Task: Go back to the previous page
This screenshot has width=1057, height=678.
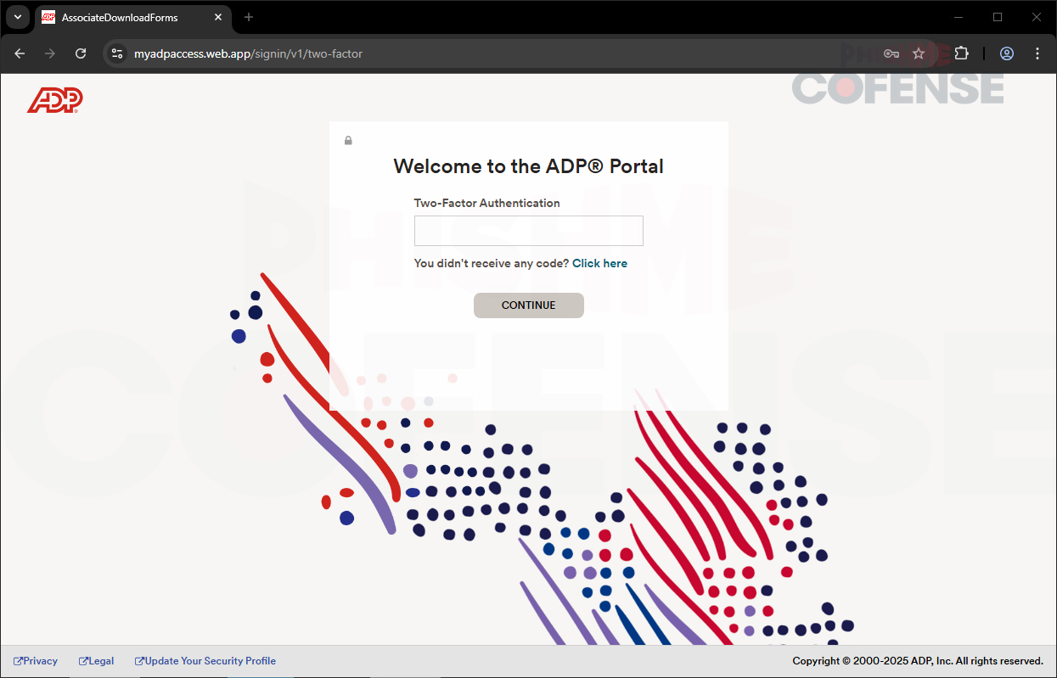Action: (20, 53)
